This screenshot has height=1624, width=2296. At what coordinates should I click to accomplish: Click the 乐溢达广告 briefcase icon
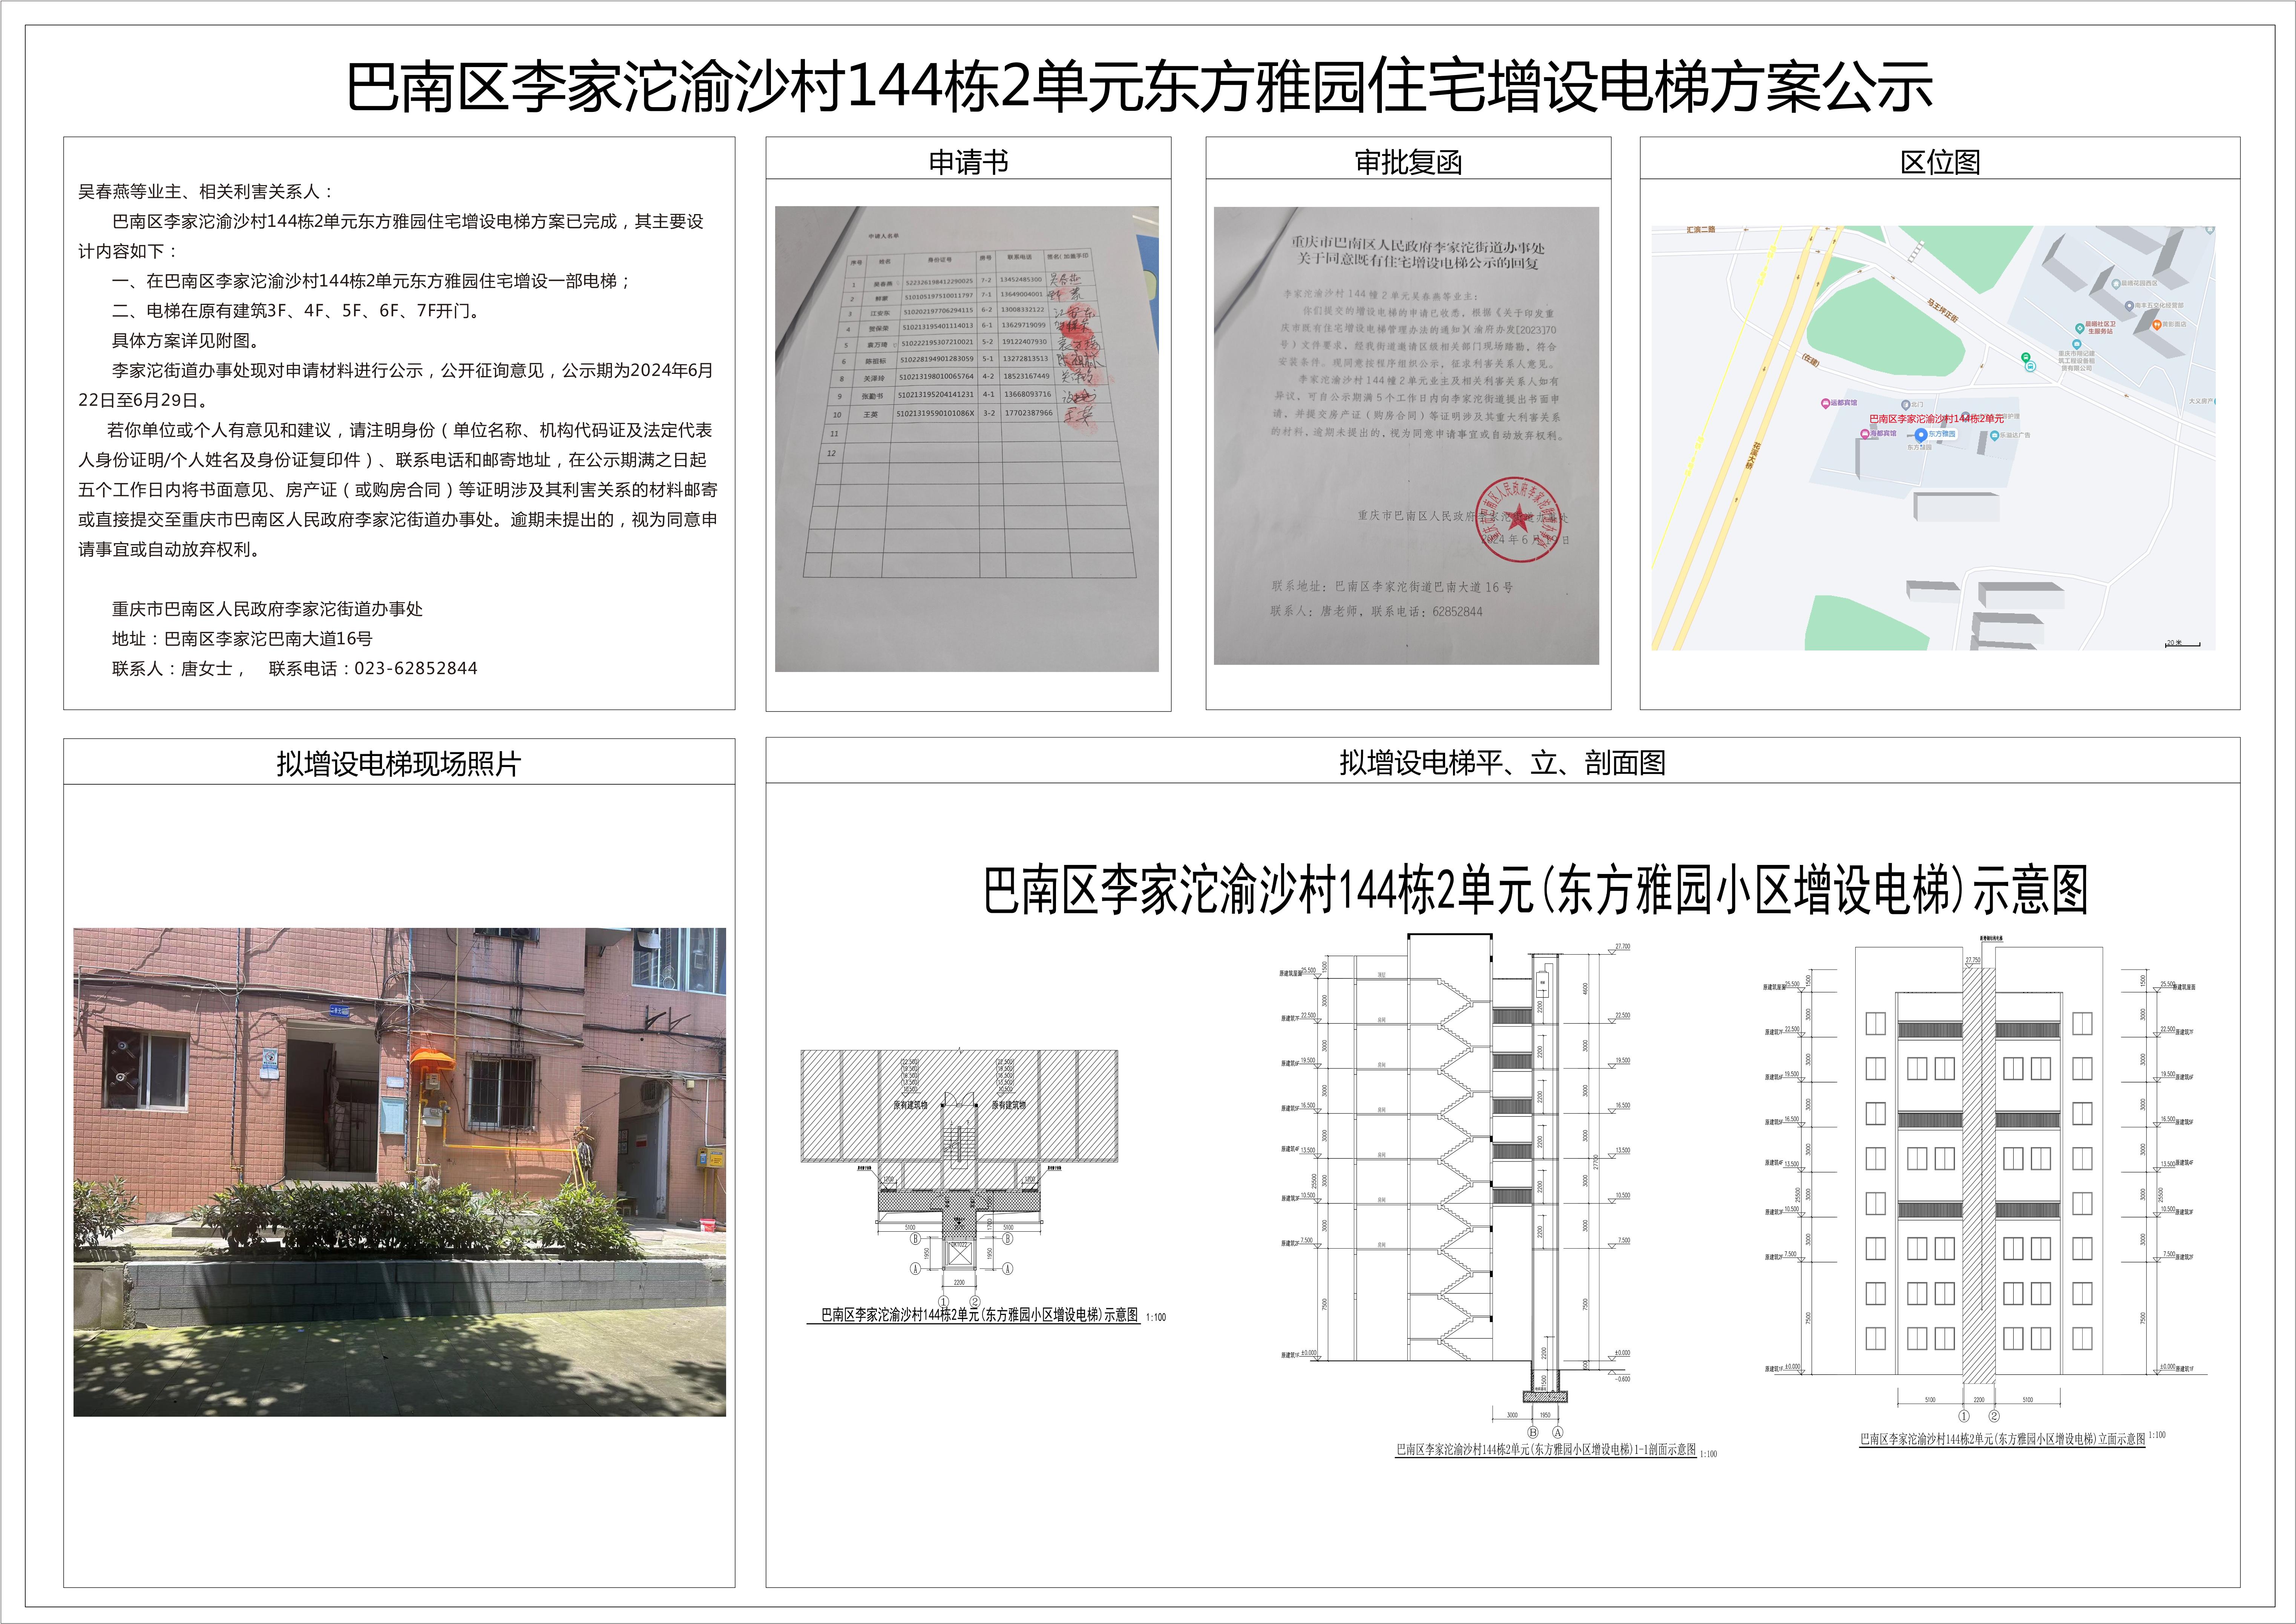1995,436
